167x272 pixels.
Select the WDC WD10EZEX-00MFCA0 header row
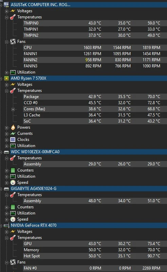coord(89,152)
